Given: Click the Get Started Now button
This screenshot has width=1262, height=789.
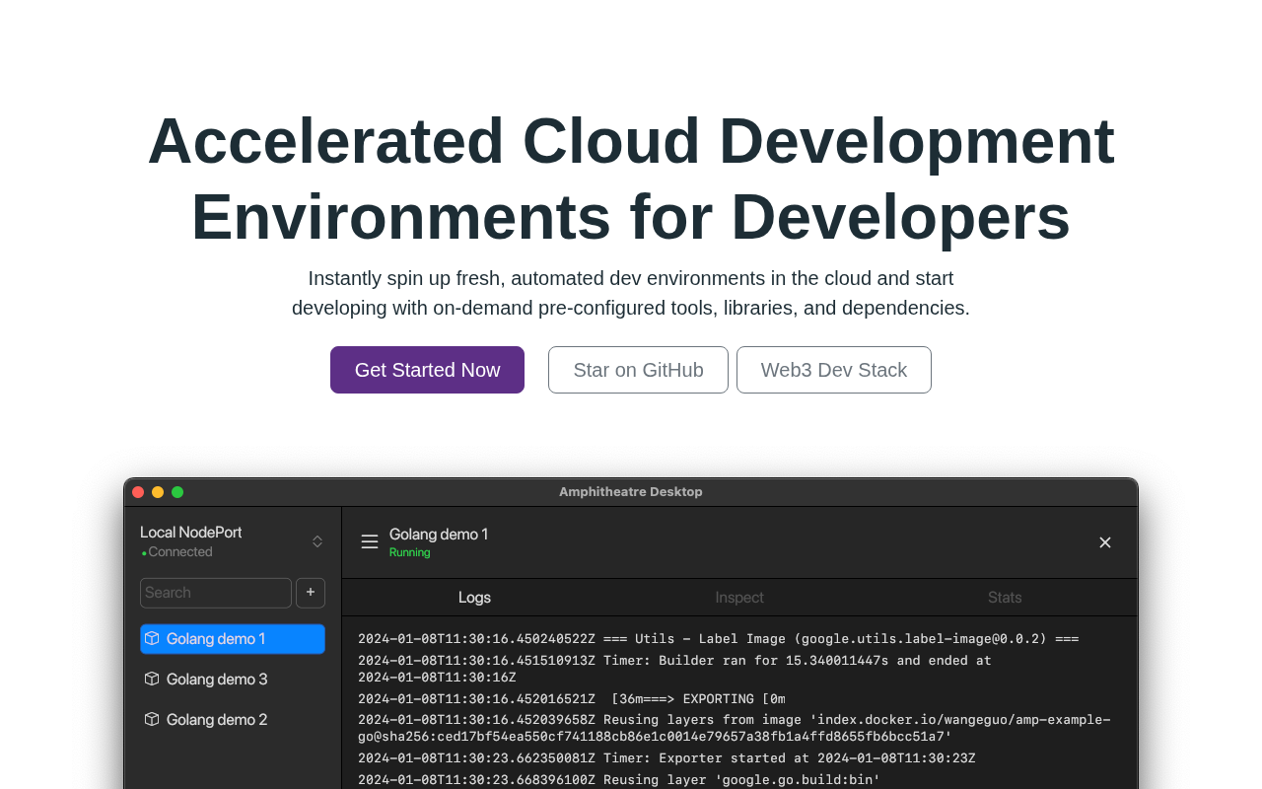Looking at the screenshot, I should pos(427,370).
